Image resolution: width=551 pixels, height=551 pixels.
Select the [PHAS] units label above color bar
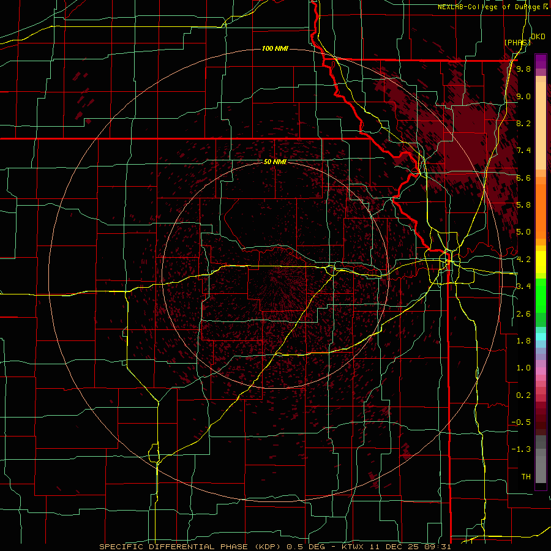click(517, 42)
